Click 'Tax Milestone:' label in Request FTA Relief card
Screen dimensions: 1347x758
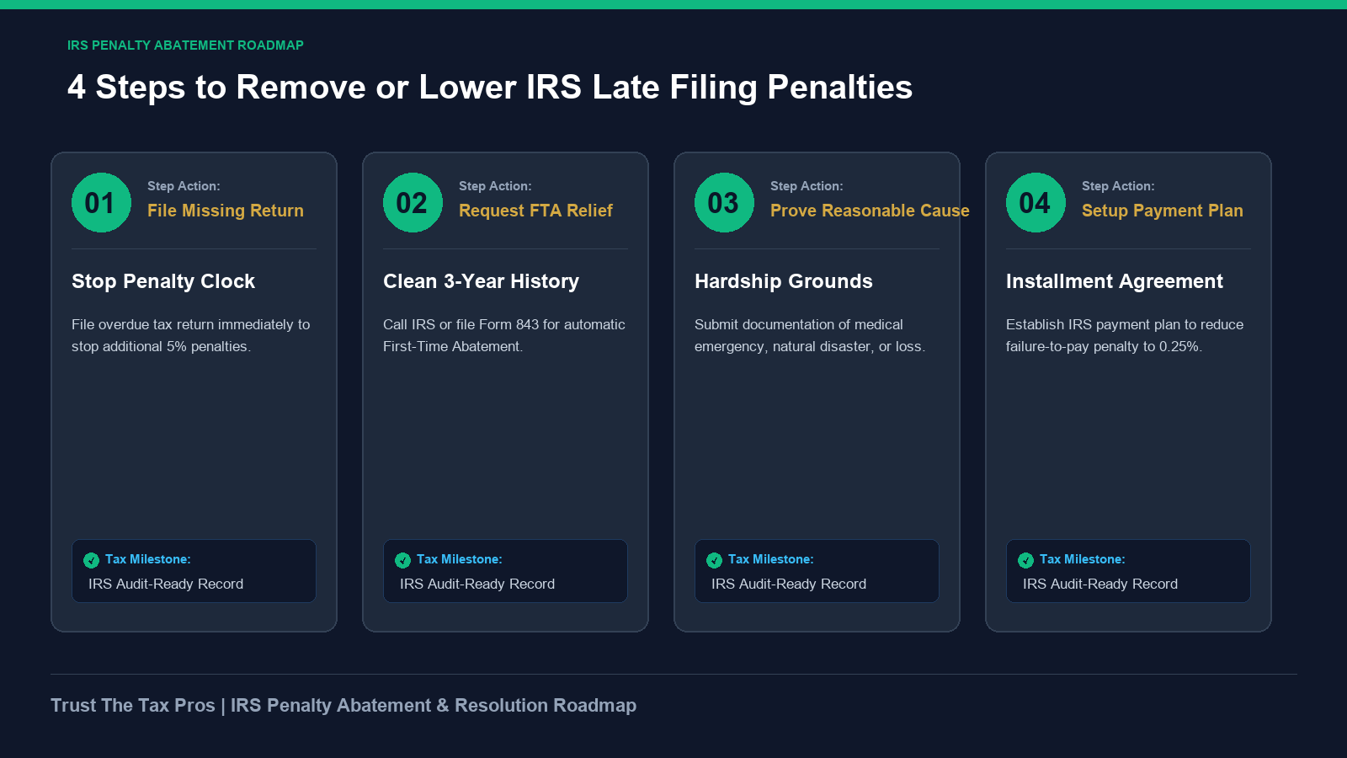coord(460,559)
